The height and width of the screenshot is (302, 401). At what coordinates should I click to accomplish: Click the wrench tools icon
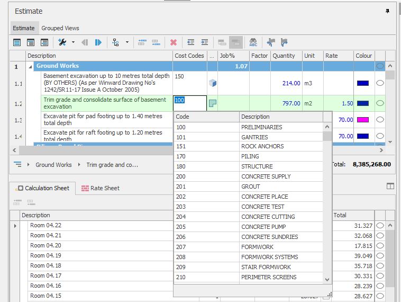tap(62, 42)
